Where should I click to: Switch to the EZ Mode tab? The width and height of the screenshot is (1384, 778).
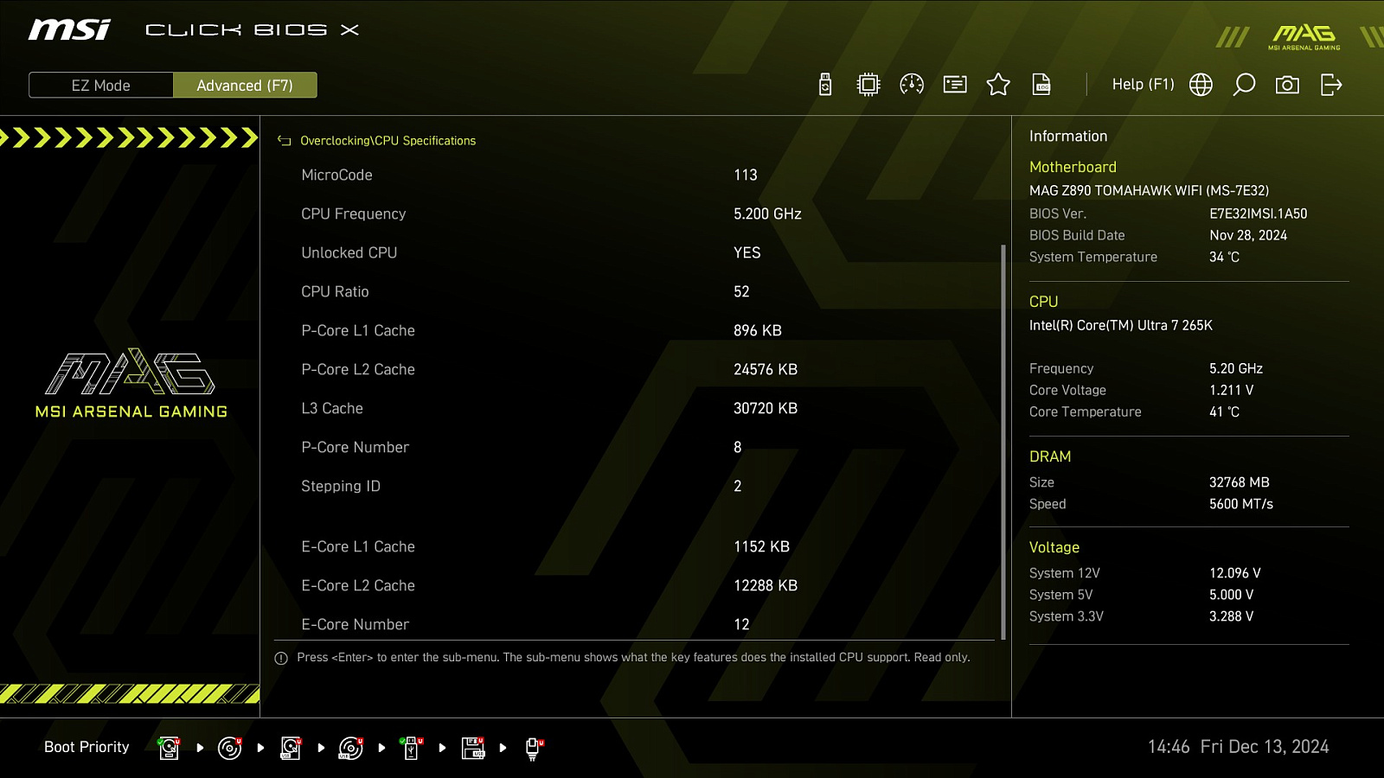(101, 86)
